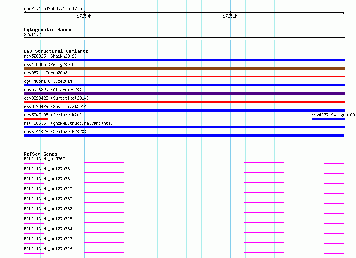Click the nsv428385 (Perry2008b) label
The image size is (356, 258).
(x=50, y=64)
